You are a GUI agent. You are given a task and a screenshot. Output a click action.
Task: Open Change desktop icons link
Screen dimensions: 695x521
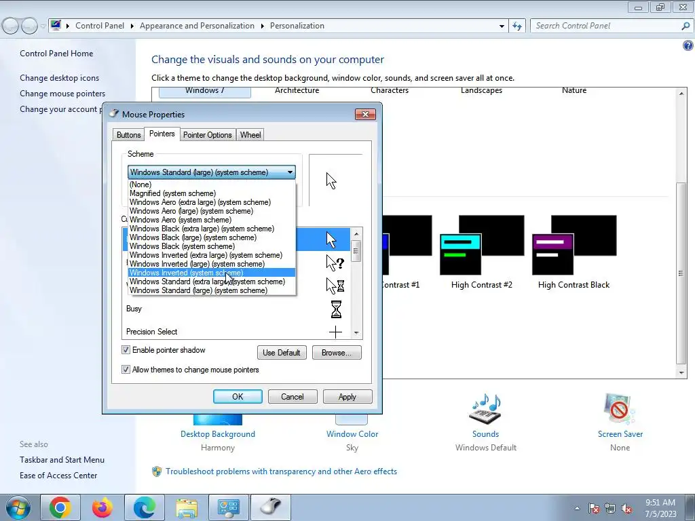[x=60, y=78]
